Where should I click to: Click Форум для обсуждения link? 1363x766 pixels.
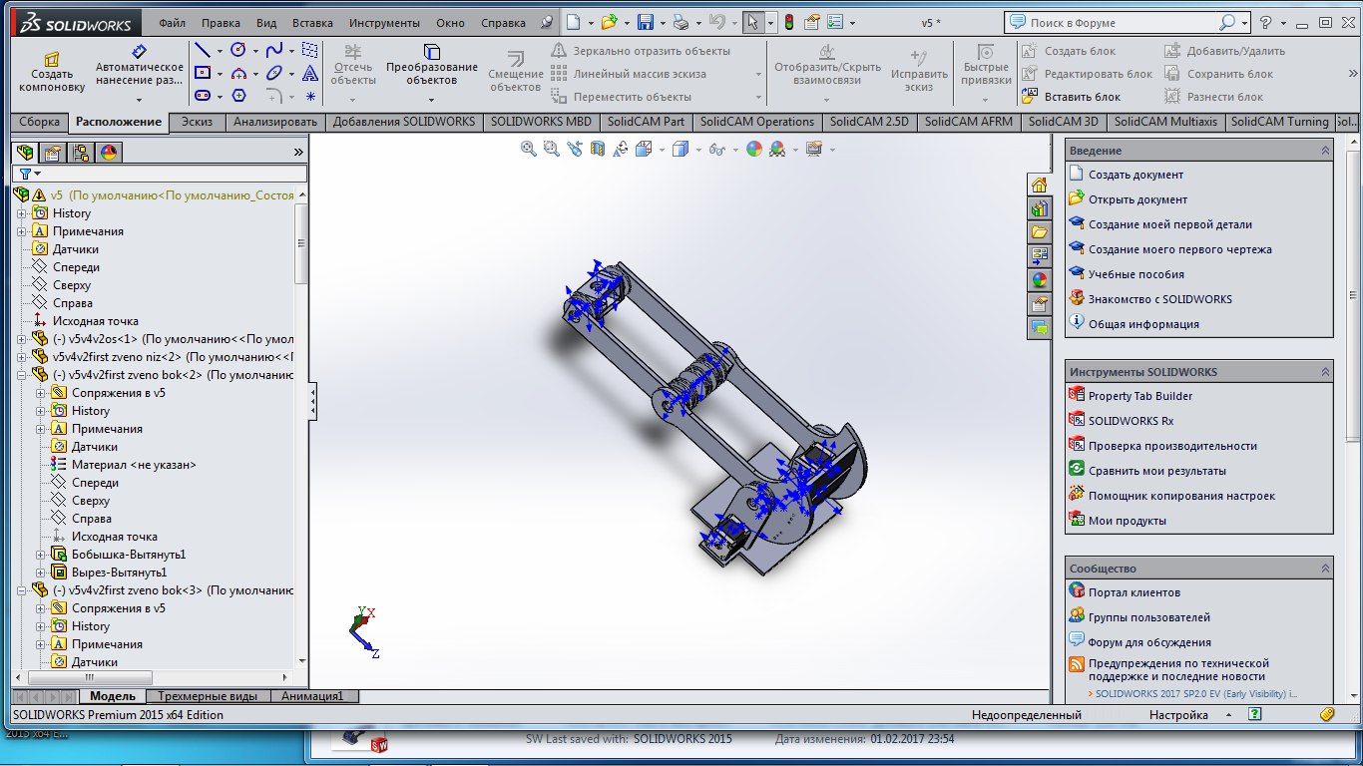pyautogui.click(x=1149, y=642)
